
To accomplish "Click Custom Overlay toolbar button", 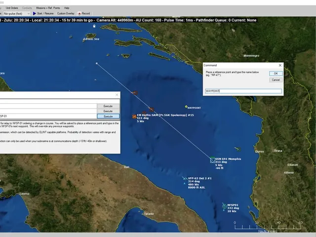I will point(66,13).
